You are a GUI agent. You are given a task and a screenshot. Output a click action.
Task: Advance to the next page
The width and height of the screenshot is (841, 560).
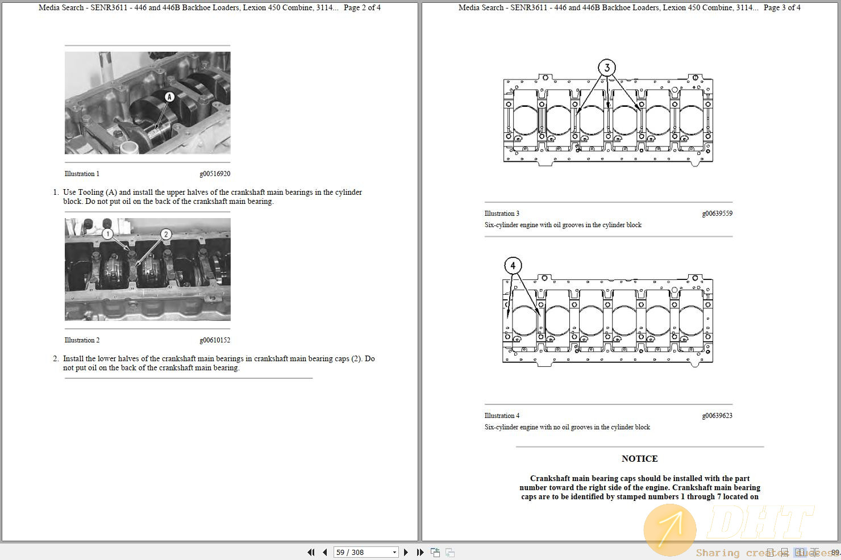406,551
